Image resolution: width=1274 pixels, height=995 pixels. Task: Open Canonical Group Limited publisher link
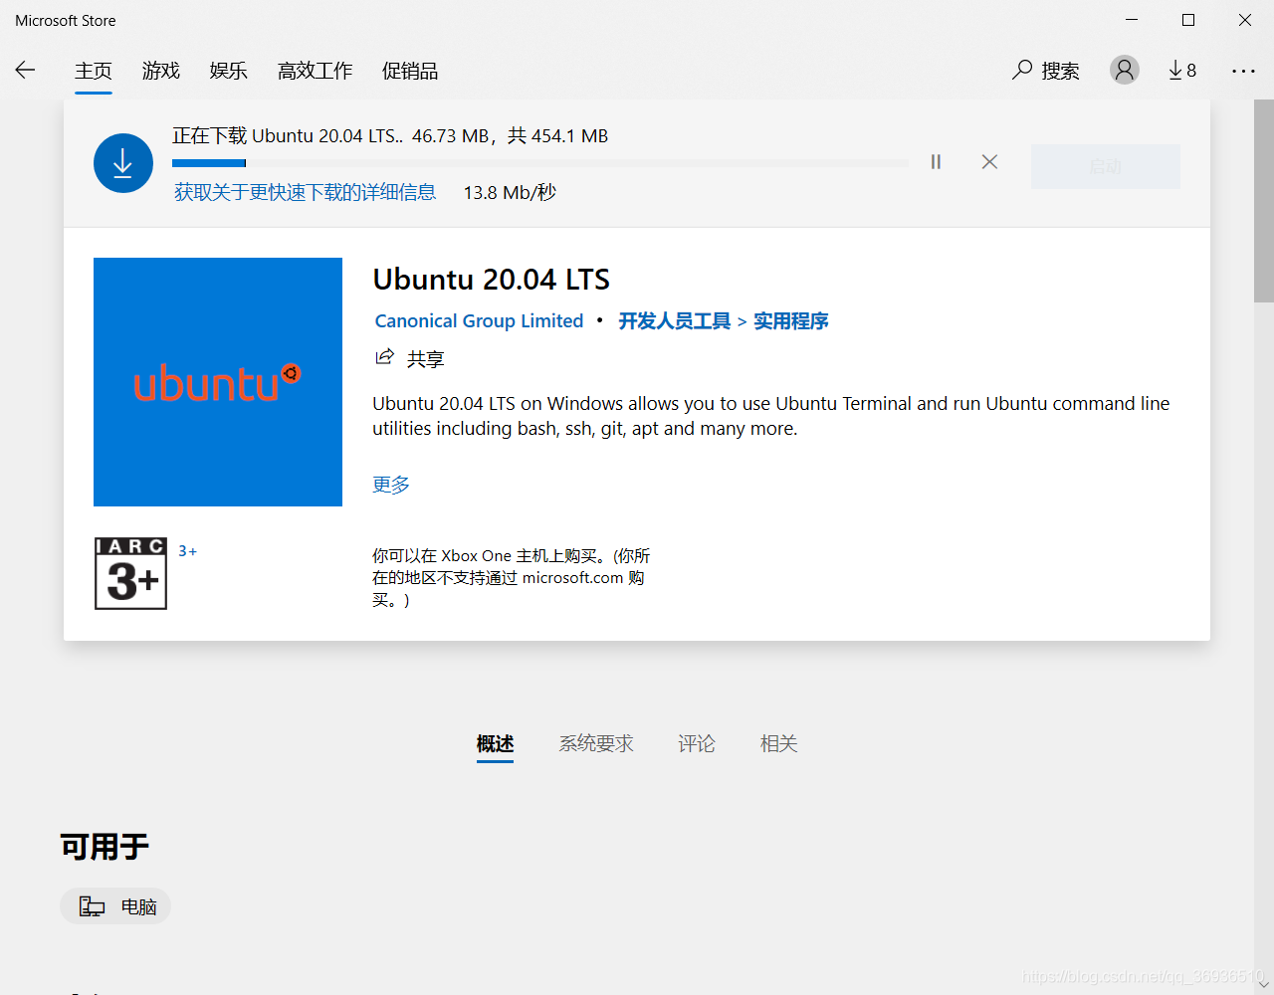click(479, 320)
